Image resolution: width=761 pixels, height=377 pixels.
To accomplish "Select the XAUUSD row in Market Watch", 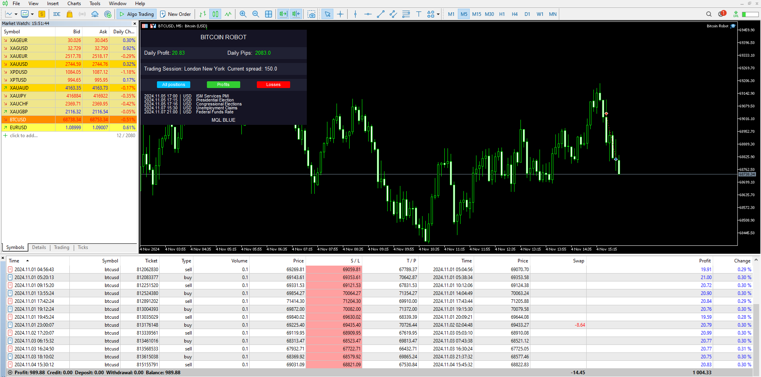I will tap(69, 64).
